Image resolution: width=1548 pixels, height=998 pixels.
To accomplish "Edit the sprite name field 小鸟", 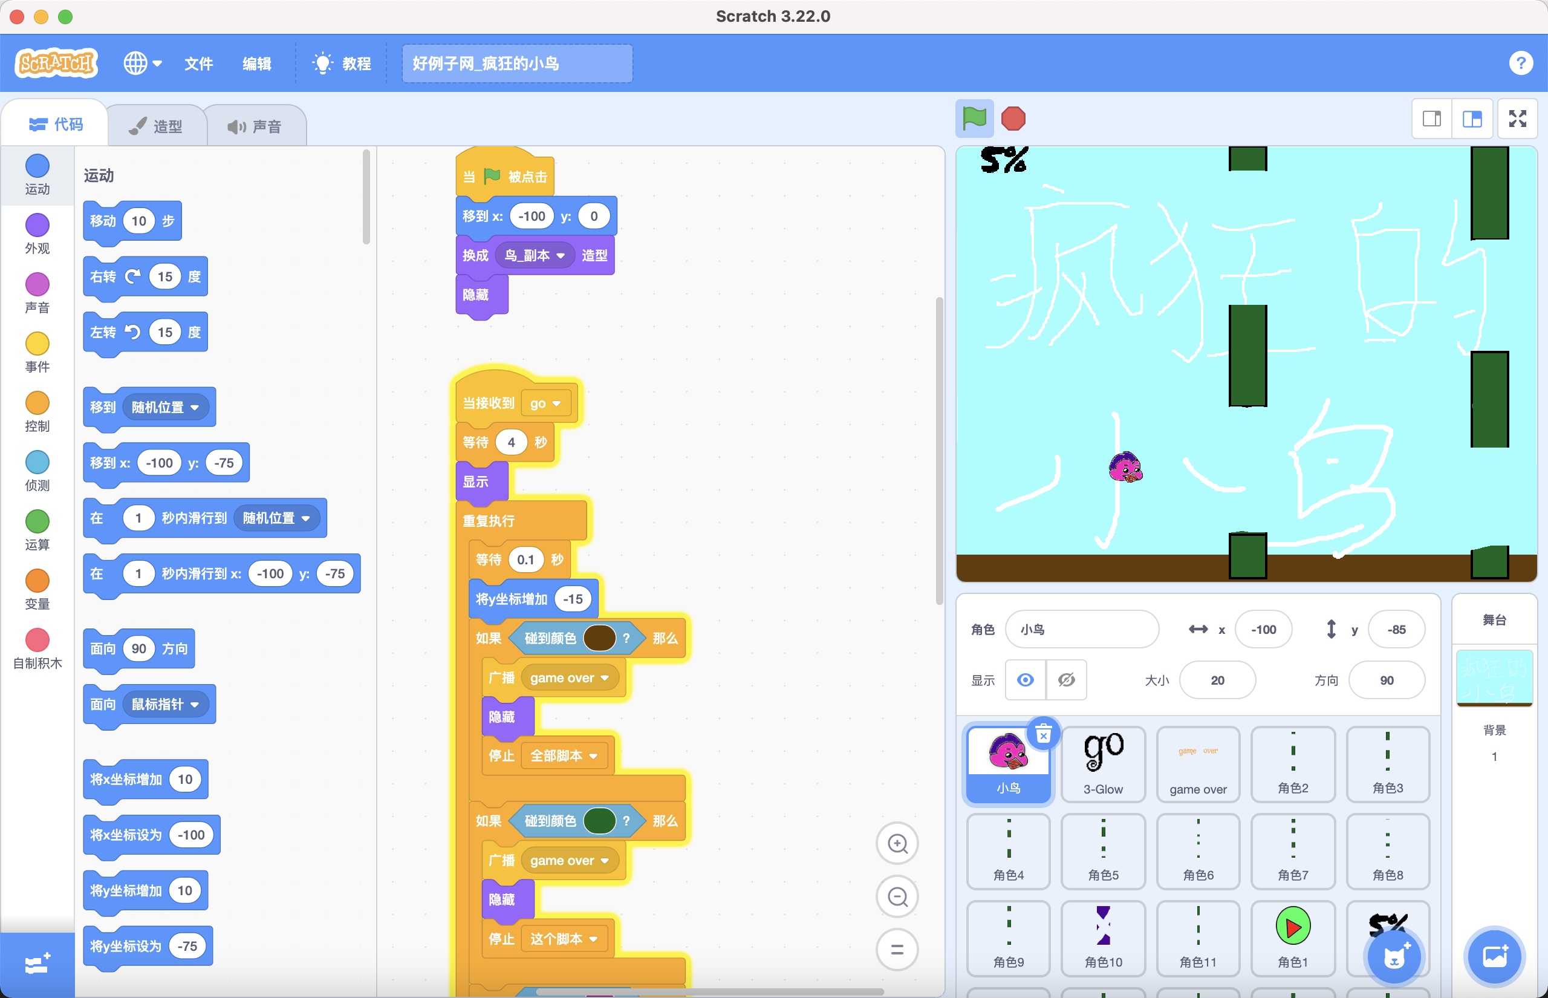I will (x=1082, y=628).
